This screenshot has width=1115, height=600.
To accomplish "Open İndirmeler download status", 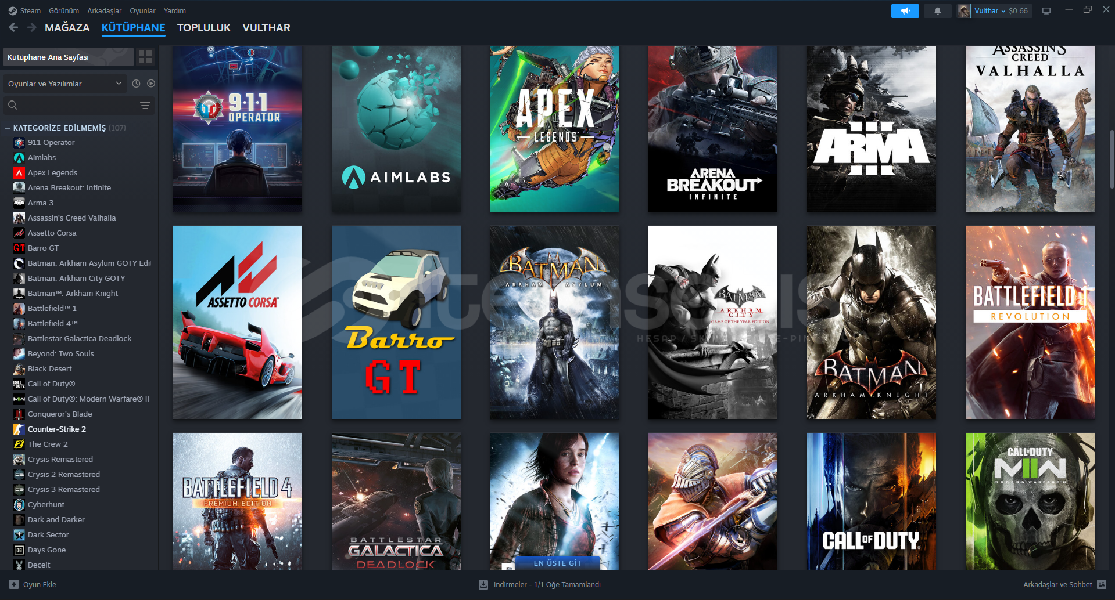I will 547,585.
